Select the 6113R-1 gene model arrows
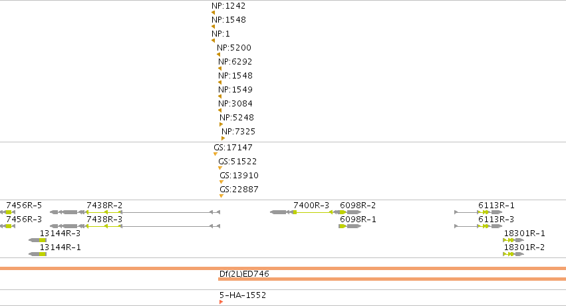Viewport: 566px width, 306px height. (478, 212)
